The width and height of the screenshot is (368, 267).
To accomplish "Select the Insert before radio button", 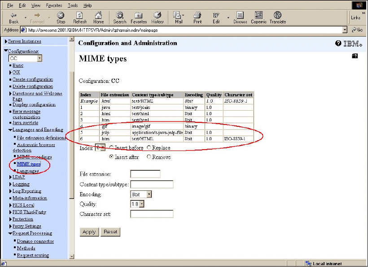I will click(111, 148).
